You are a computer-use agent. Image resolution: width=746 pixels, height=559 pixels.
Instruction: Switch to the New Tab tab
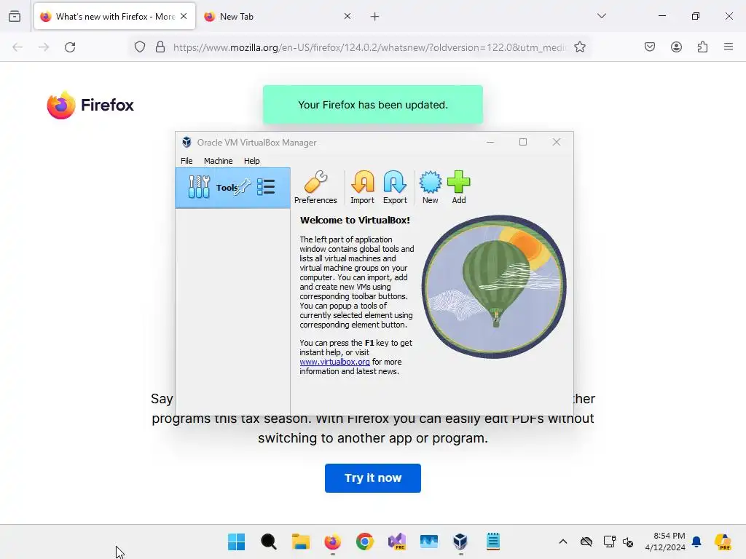[277, 17]
